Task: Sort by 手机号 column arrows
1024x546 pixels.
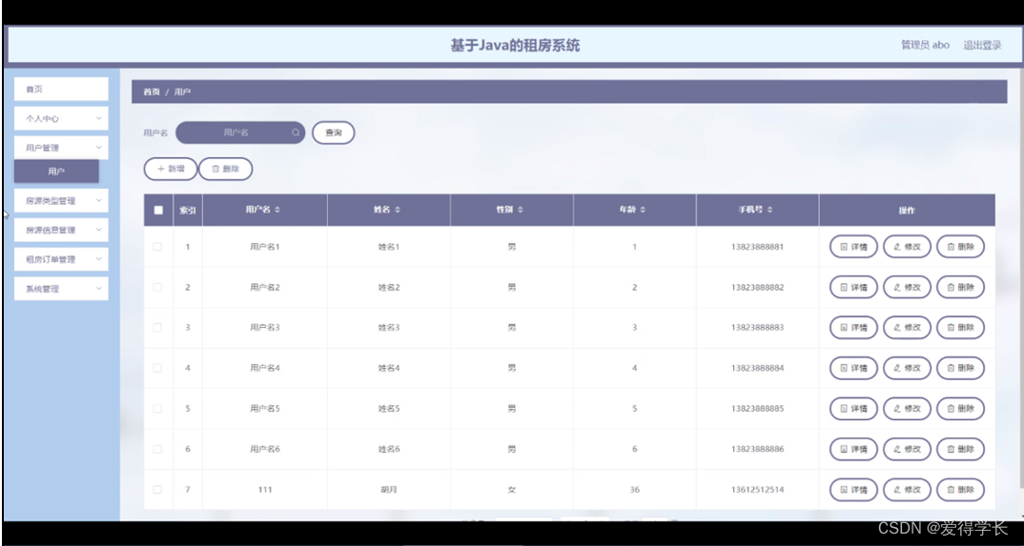Action: (x=770, y=210)
